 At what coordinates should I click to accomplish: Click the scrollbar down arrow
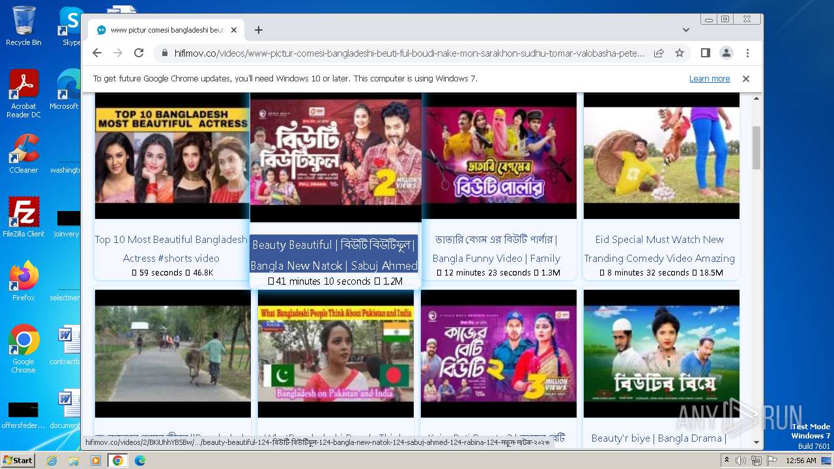(756, 442)
